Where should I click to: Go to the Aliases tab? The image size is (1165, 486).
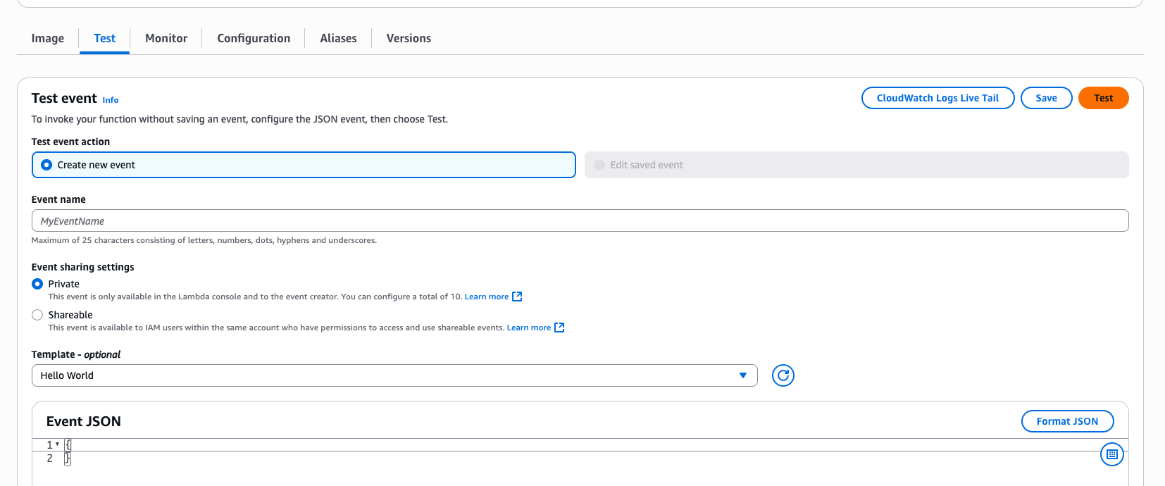(338, 38)
